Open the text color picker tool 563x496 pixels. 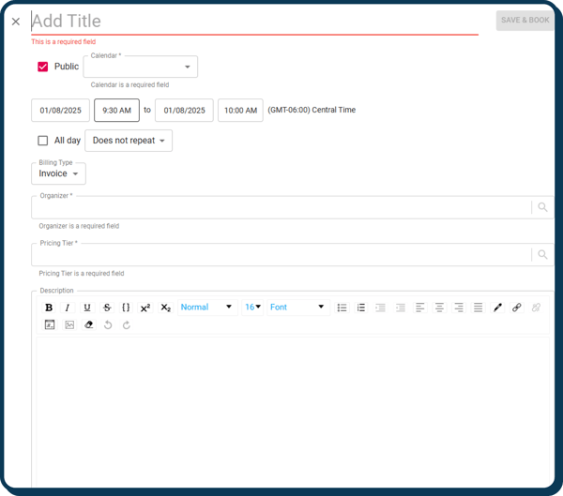point(498,308)
